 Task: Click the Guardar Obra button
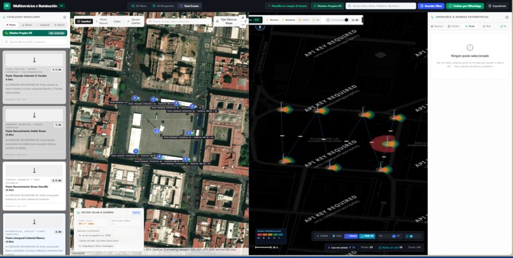431,6
